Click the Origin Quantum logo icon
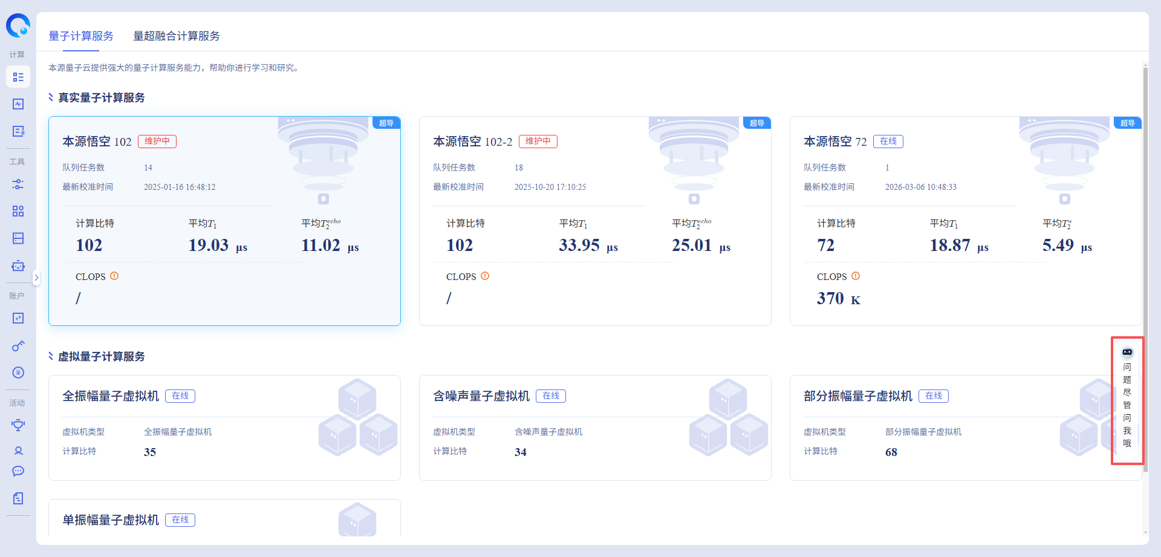The height and width of the screenshot is (557, 1161). pyautogui.click(x=18, y=25)
